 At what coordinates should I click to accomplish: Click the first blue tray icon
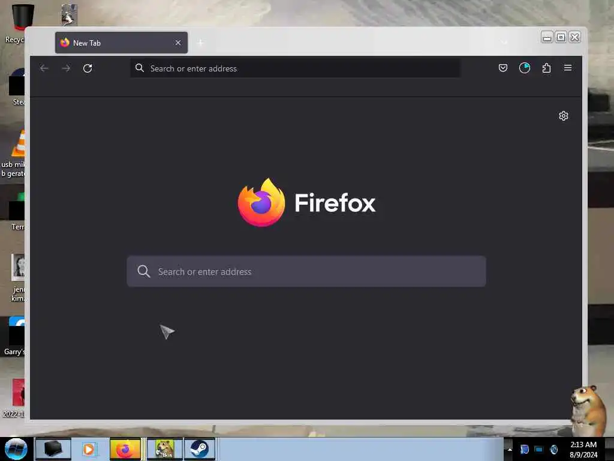point(524,449)
